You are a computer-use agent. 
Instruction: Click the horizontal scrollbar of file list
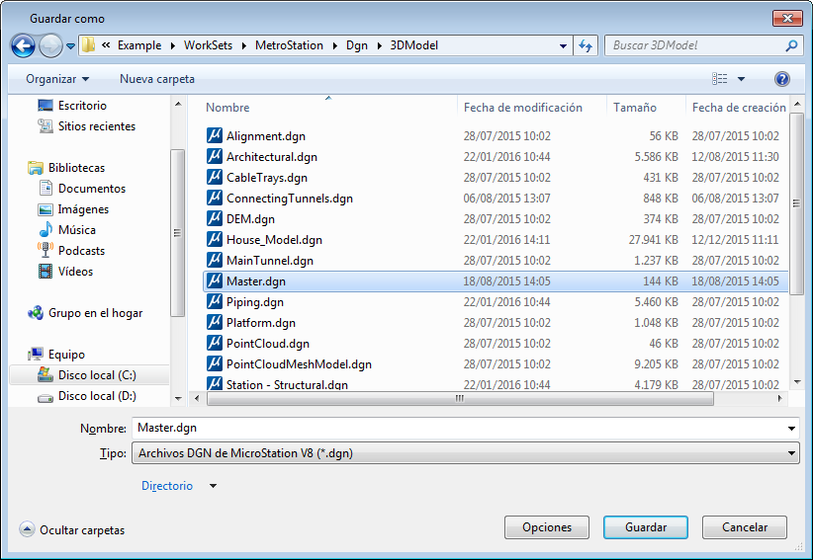[x=460, y=398]
